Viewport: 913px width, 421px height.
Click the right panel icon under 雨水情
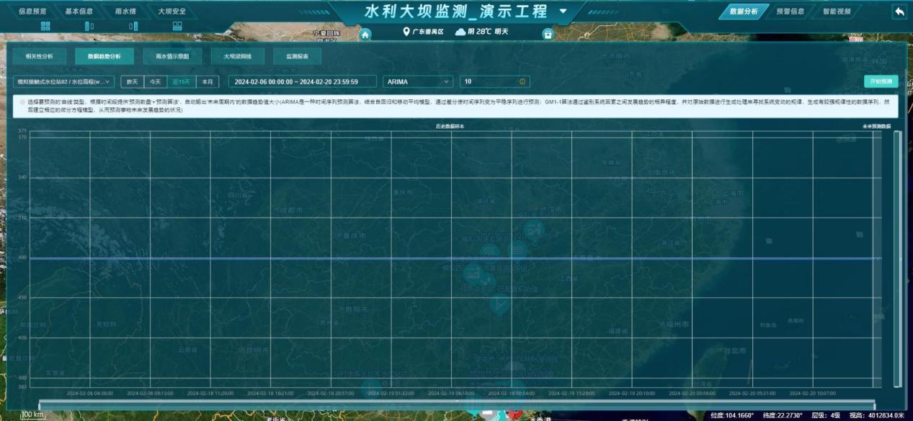coord(133,26)
